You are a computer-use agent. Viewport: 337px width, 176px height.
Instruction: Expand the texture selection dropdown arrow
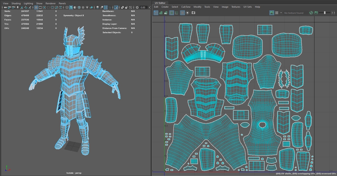[x=281, y=13]
